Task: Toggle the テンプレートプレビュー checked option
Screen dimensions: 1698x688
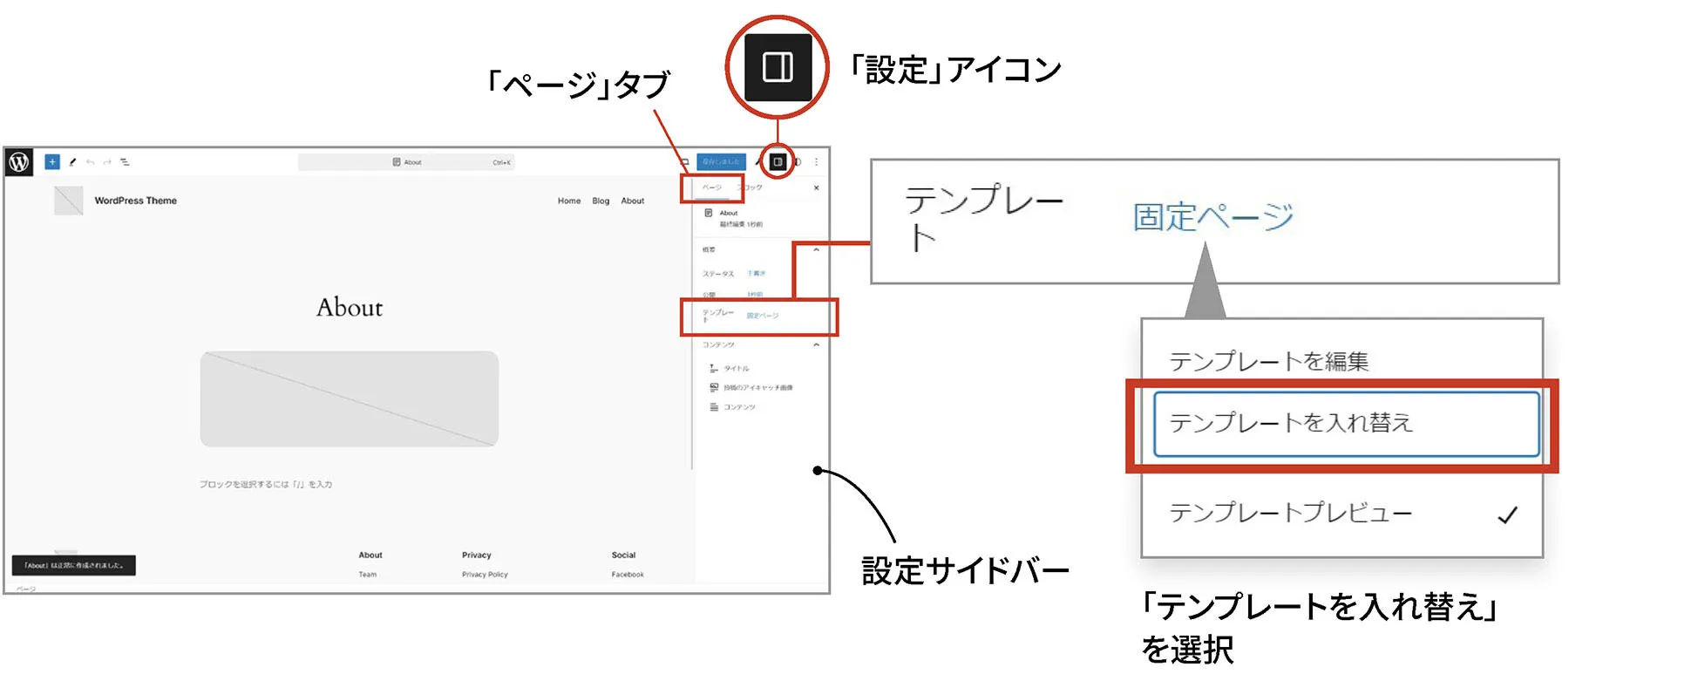Action: click(x=1341, y=514)
